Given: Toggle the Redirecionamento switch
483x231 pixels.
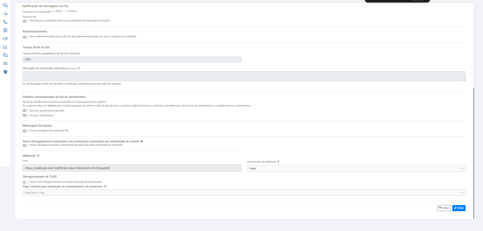Looking at the screenshot, I should [25, 37].
